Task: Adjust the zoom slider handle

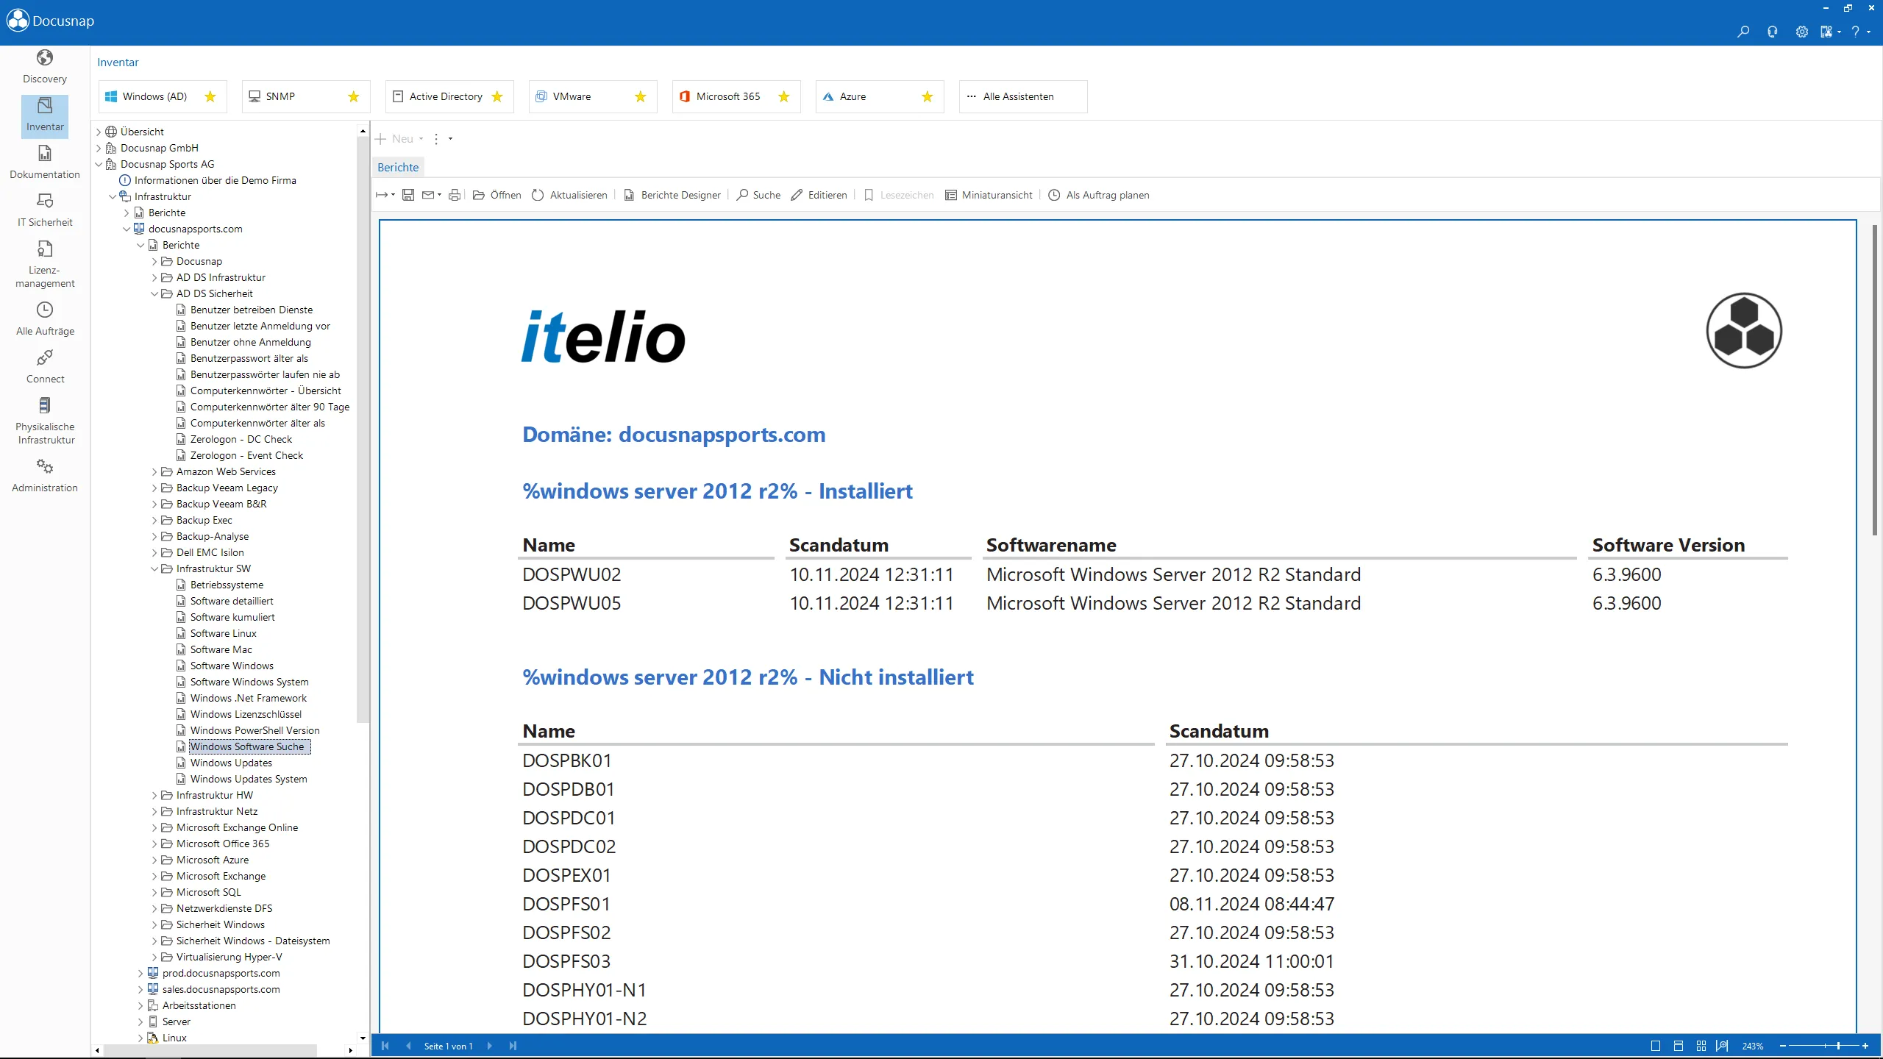Action: pyautogui.click(x=1837, y=1046)
